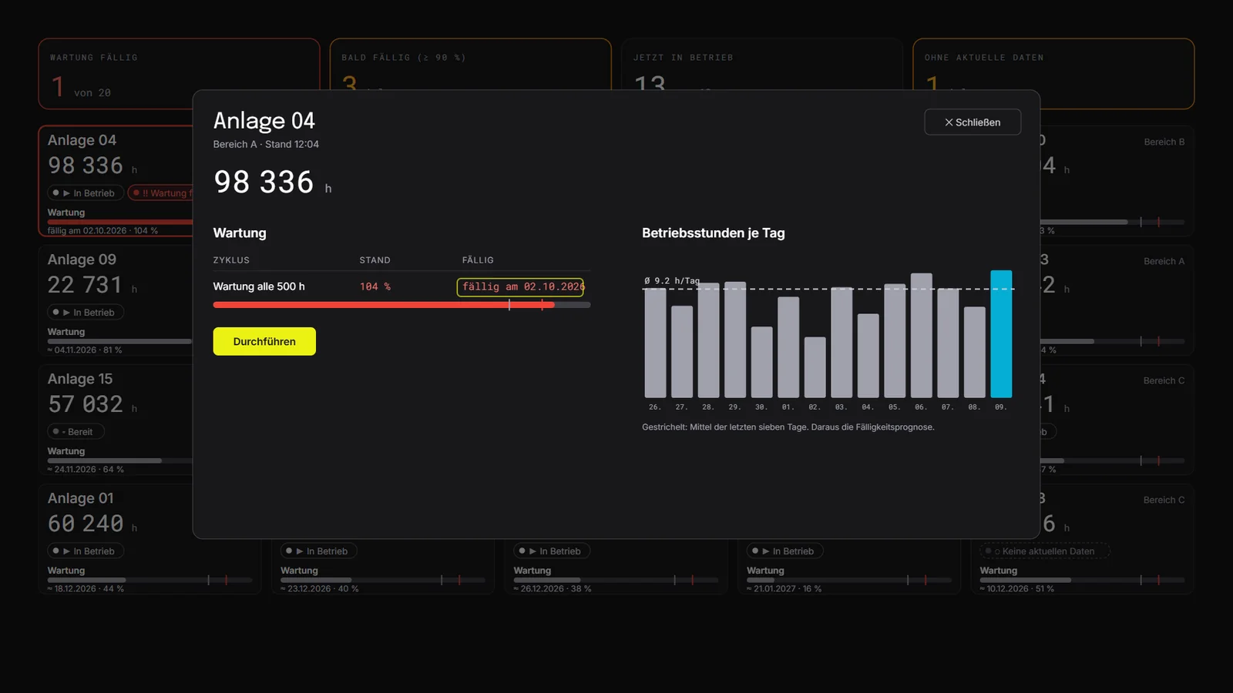Viewport: 1233px width, 693px height.
Task: Click the Betriebsstunden je Tag heading
Action: click(714, 233)
